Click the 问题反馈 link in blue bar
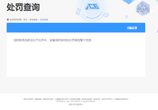This screenshot has height=110, width=158. [132, 28]
